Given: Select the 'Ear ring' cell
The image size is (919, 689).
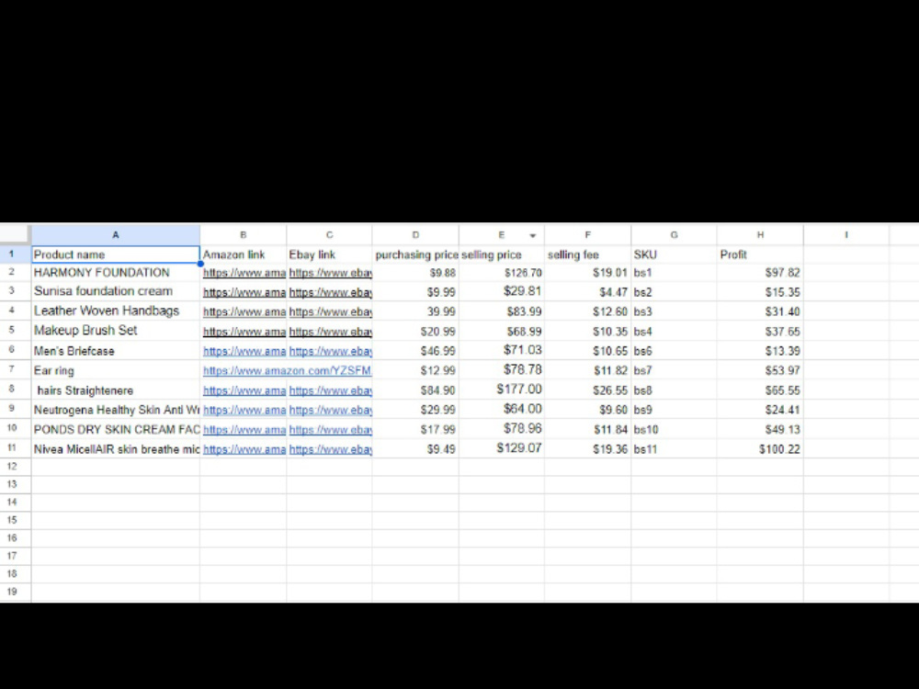Looking at the screenshot, I should pyautogui.click(x=116, y=370).
